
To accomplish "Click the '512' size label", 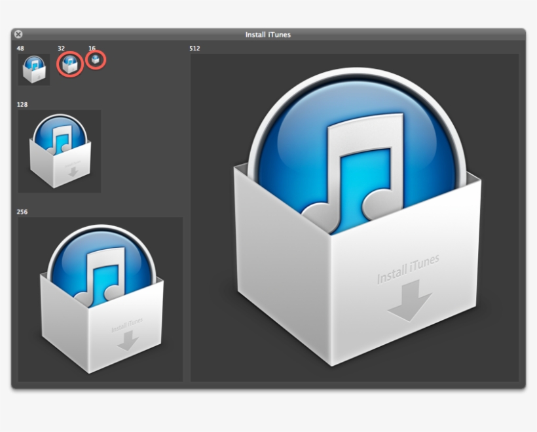I will coord(194,49).
